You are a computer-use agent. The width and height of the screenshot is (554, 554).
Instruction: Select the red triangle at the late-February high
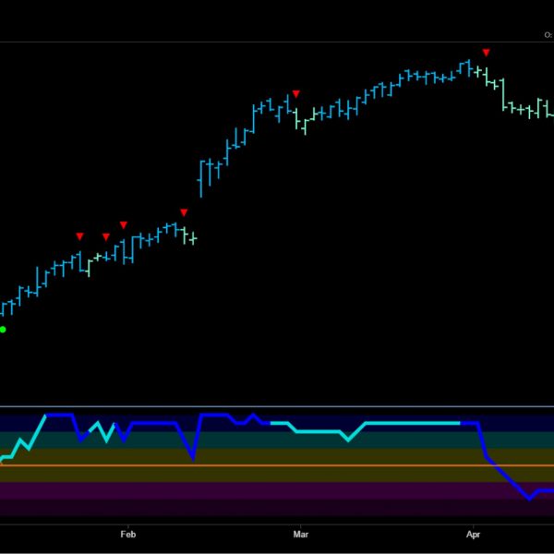point(296,93)
